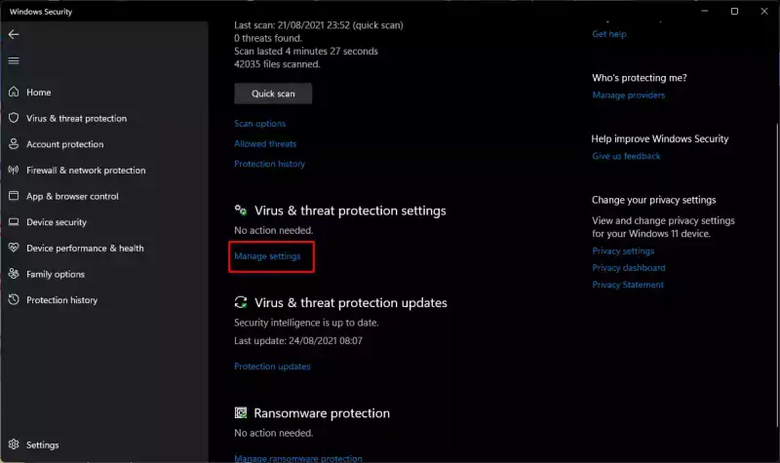780x463 pixels.
Task: Click the Family options people icon
Action: pos(14,274)
